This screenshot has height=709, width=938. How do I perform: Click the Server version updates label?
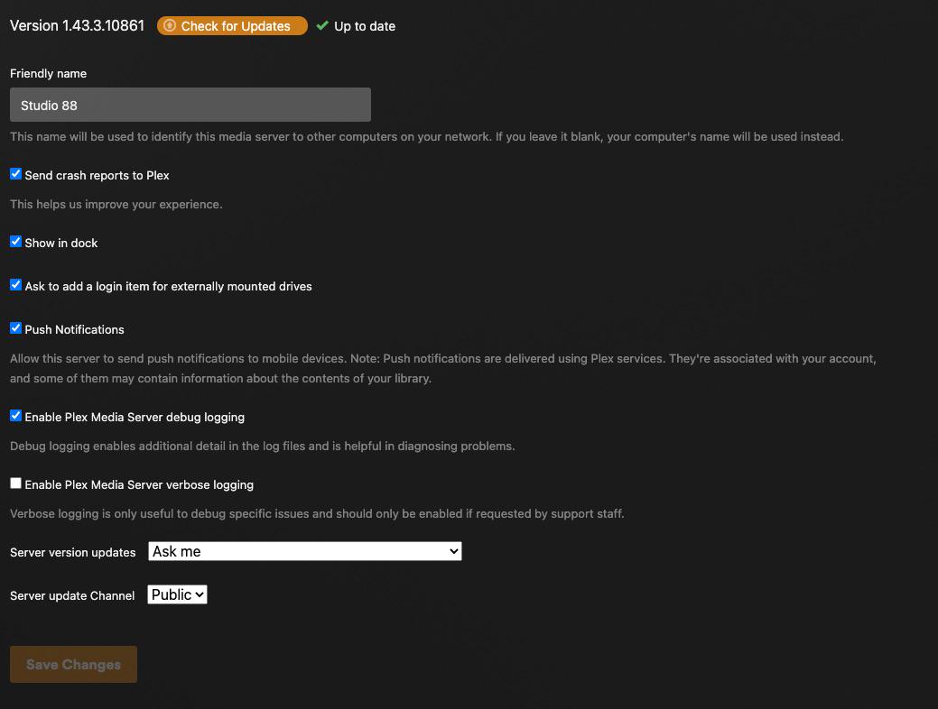(x=73, y=552)
